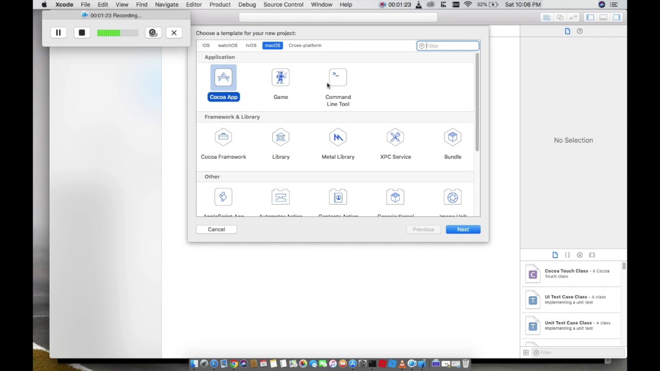Open the Xcode application menu

(64, 5)
